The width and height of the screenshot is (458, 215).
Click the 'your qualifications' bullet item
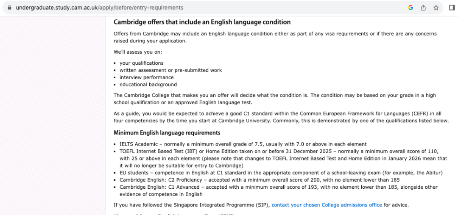click(141, 63)
